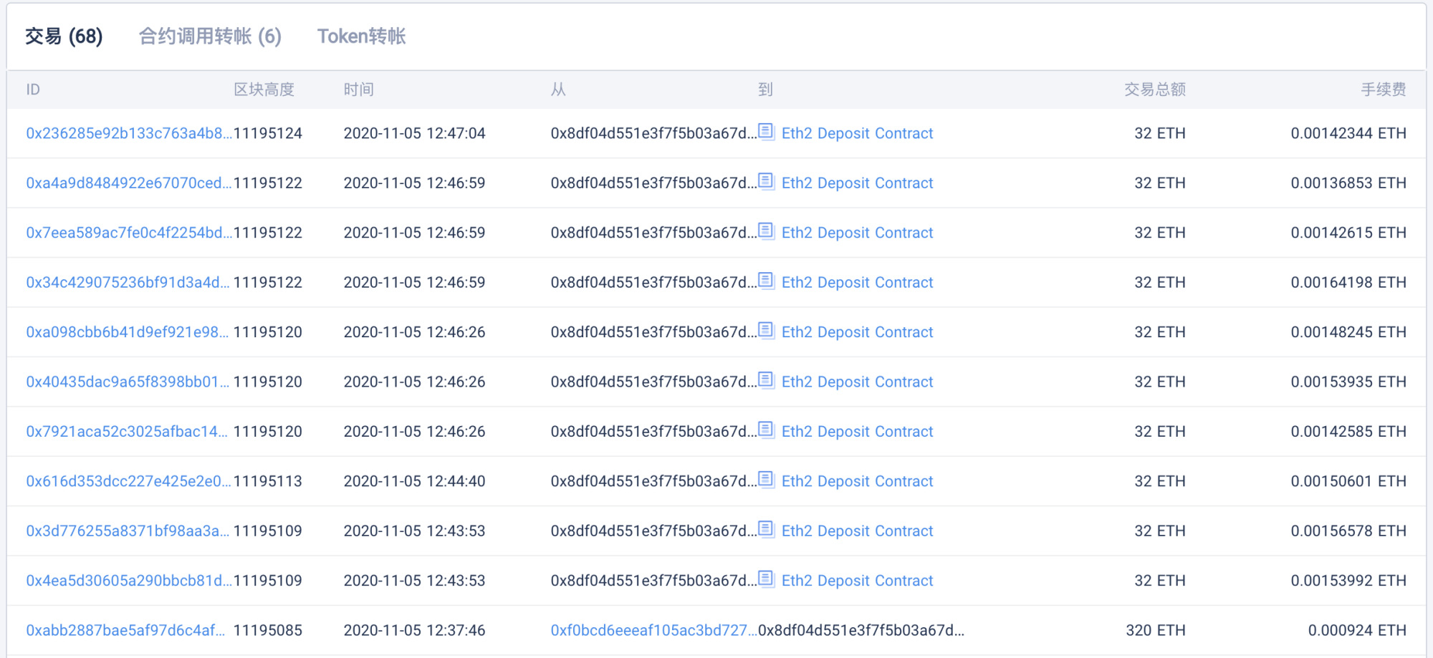Click the 交易总额 column header

click(1154, 89)
